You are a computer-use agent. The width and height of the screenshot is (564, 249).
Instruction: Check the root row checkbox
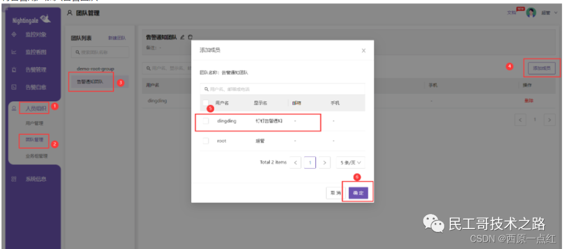click(206, 141)
